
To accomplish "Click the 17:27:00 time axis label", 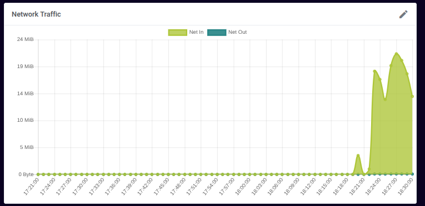I will pyautogui.click(x=64, y=187).
